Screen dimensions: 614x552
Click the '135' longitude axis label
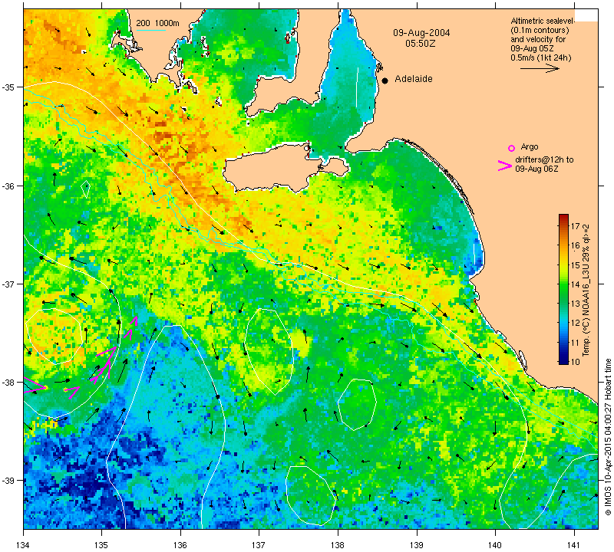click(x=102, y=544)
